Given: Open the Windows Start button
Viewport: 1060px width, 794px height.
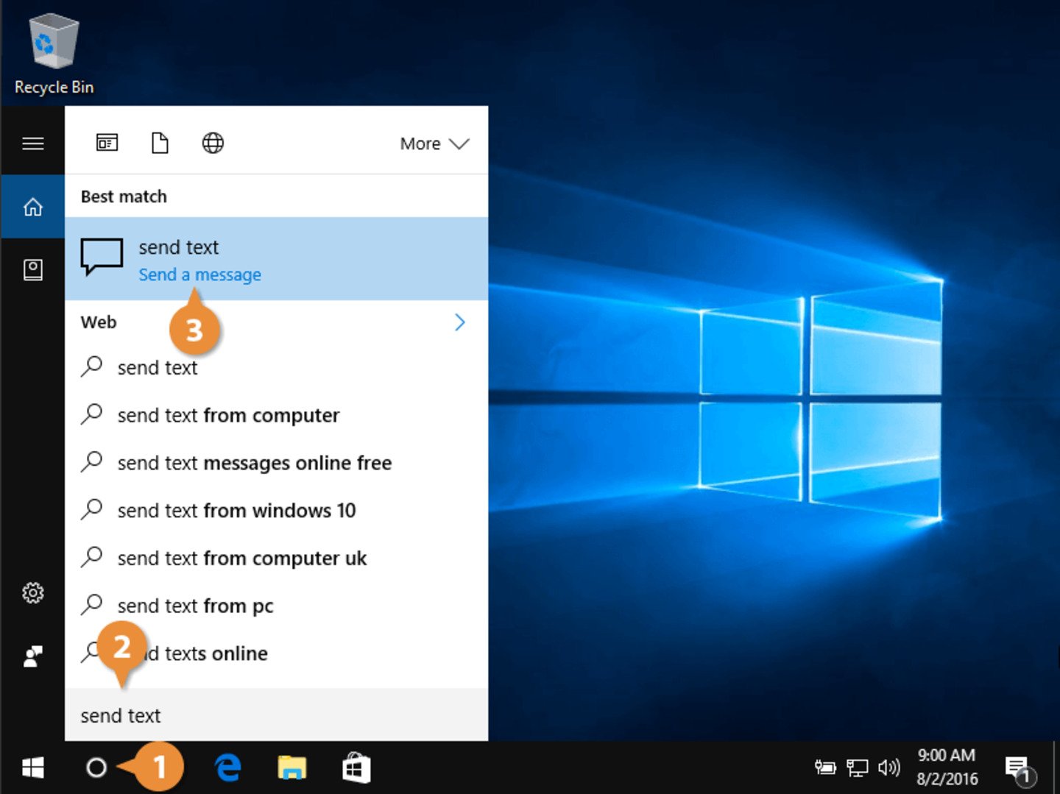Looking at the screenshot, I should click(32, 768).
